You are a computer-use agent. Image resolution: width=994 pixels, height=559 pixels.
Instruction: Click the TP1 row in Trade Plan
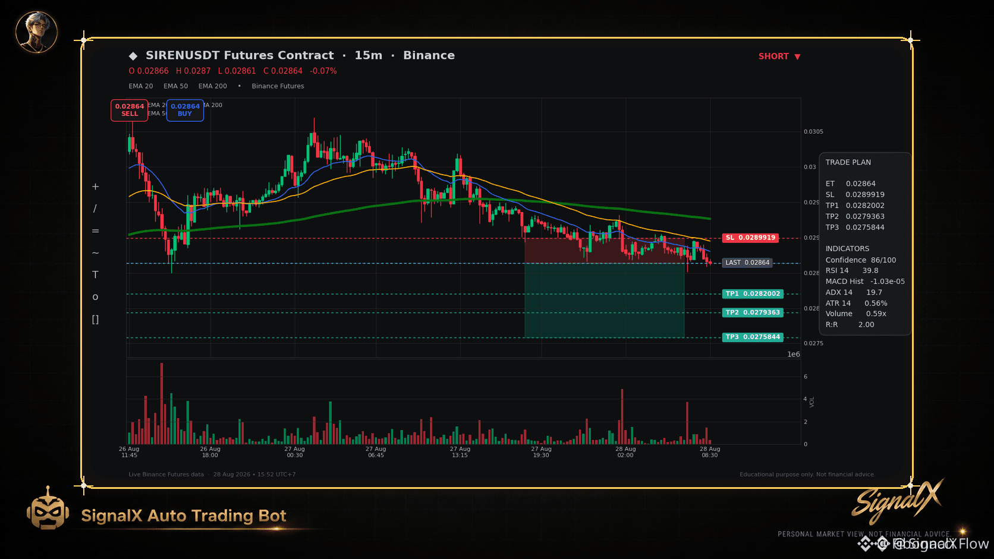coord(855,206)
